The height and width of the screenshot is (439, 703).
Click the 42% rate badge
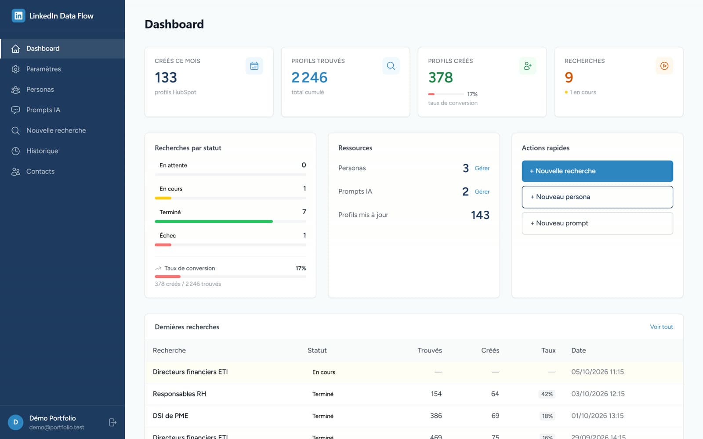coord(547,394)
